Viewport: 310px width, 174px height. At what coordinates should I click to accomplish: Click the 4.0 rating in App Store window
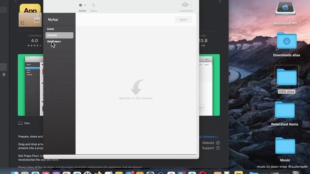point(34,41)
